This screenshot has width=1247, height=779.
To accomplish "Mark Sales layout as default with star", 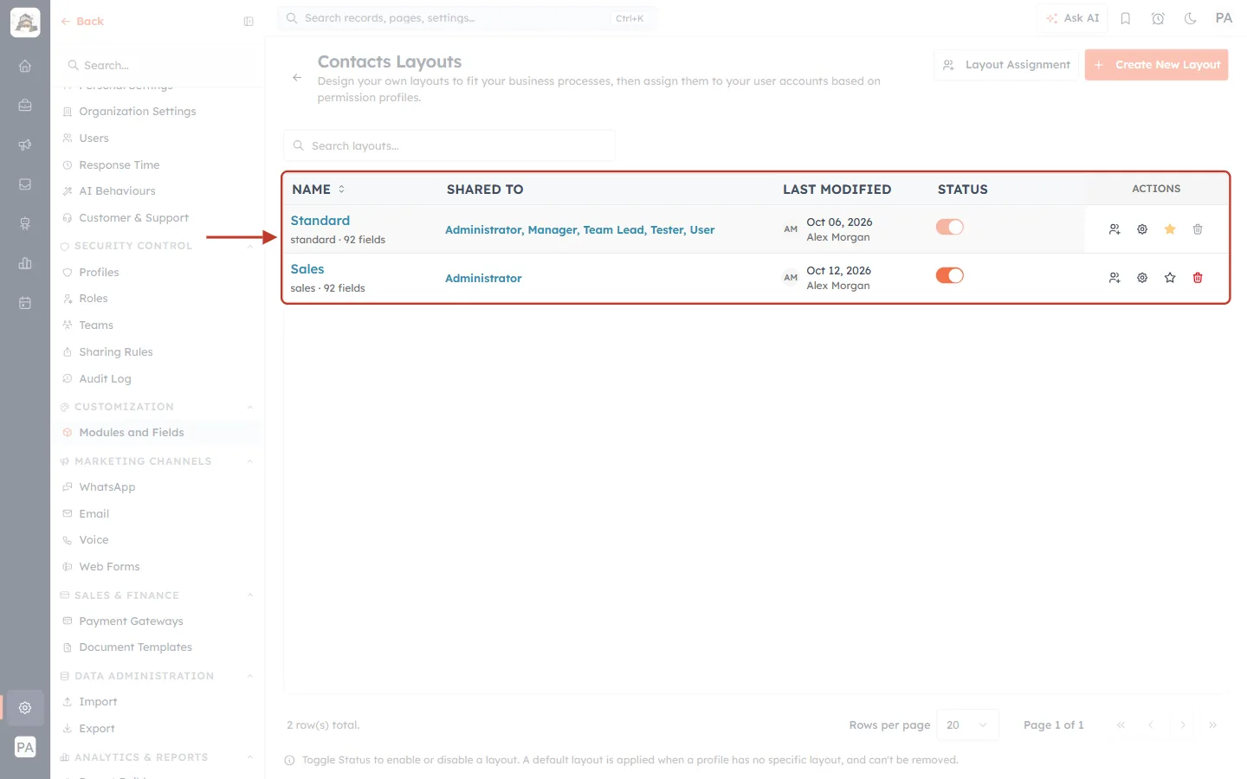I will click(1170, 278).
